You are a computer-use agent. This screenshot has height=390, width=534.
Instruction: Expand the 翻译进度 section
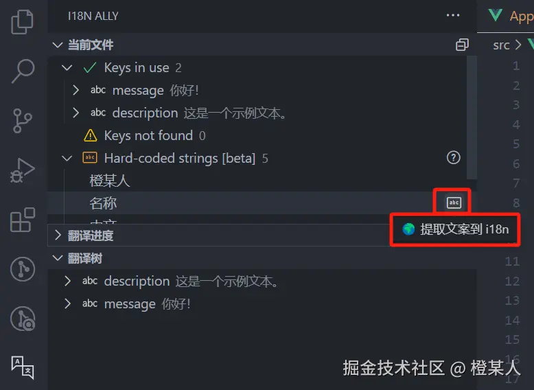point(58,235)
